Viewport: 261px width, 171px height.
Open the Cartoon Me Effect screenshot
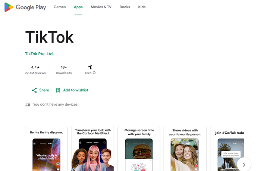[93, 149]
